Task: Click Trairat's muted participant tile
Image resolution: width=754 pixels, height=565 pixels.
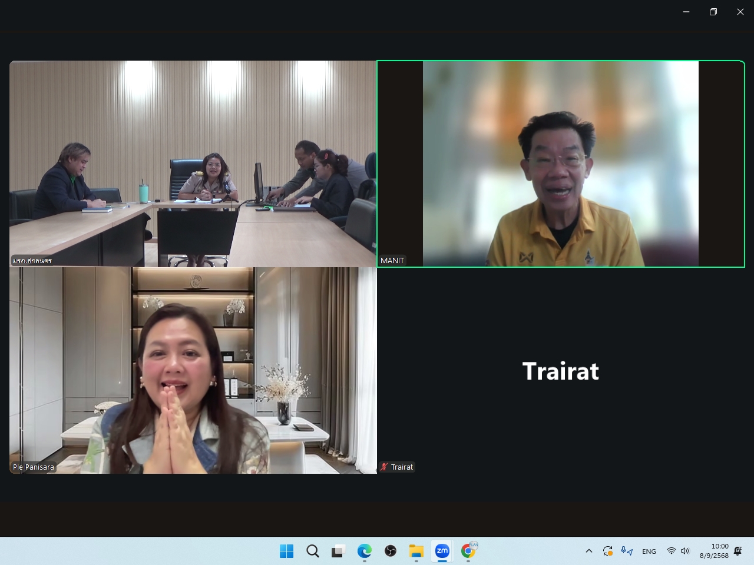Action: point(560,371)
